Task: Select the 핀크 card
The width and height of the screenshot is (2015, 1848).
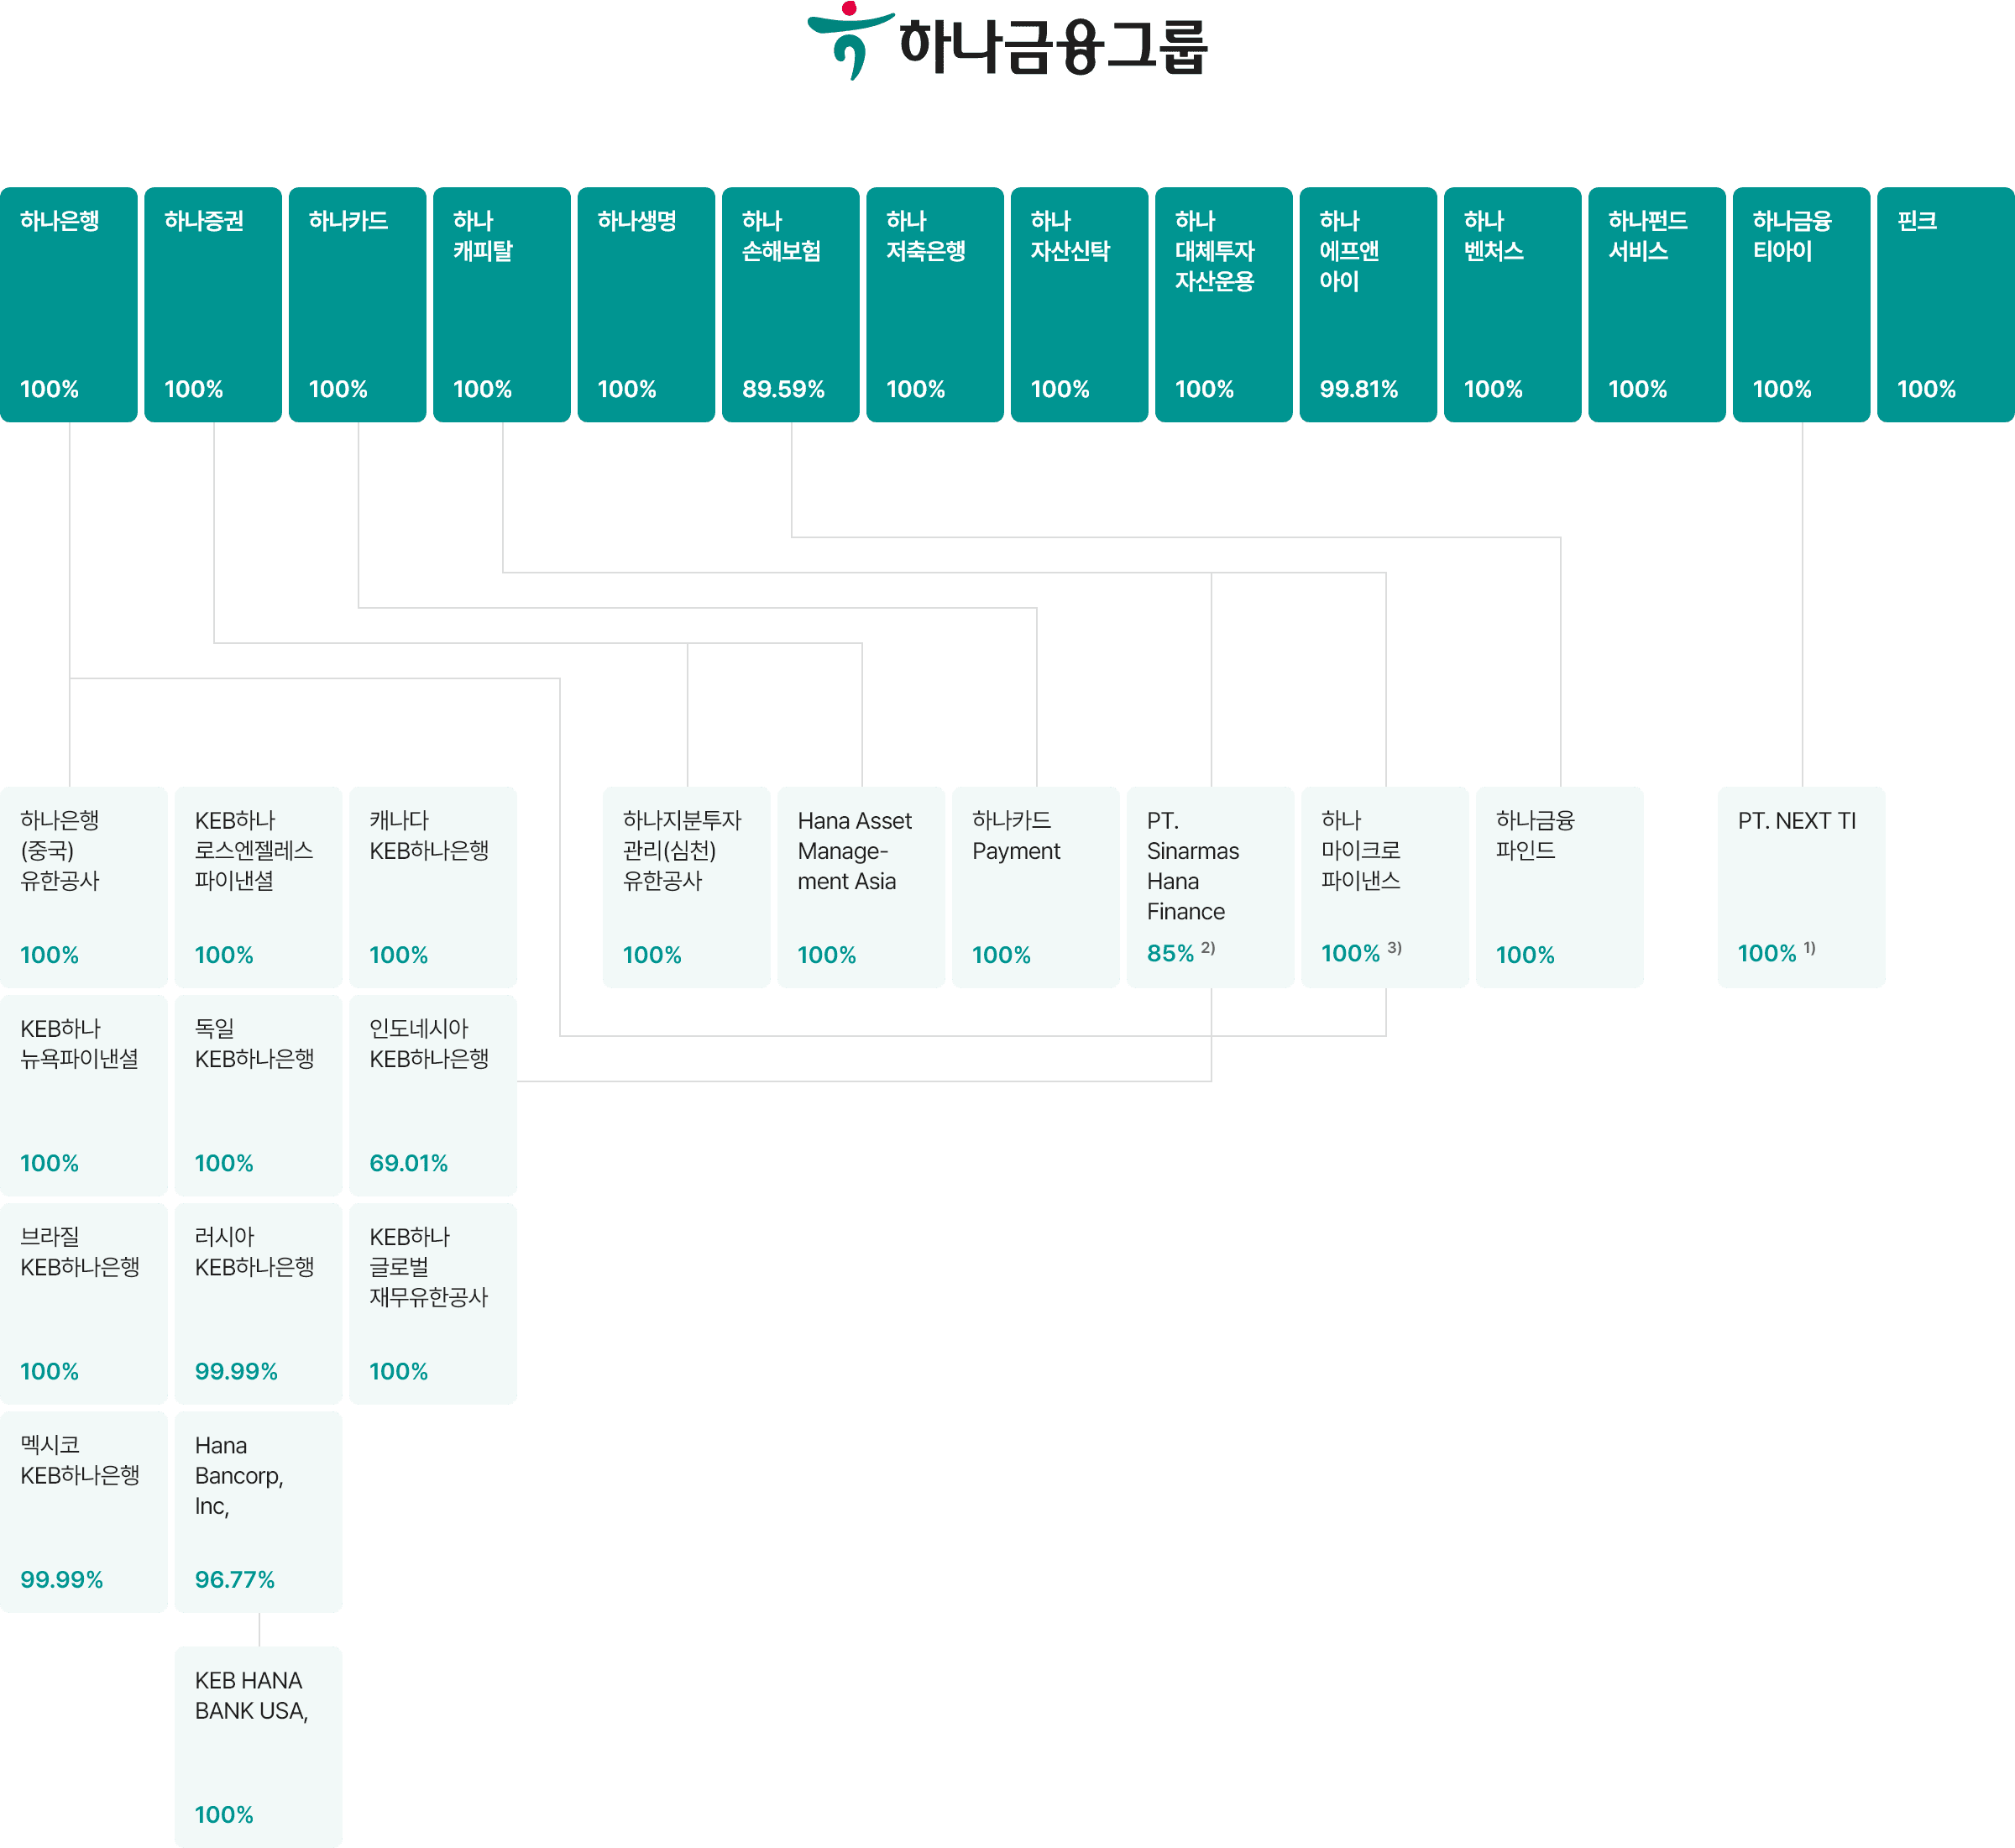Action: [1945, 304]
